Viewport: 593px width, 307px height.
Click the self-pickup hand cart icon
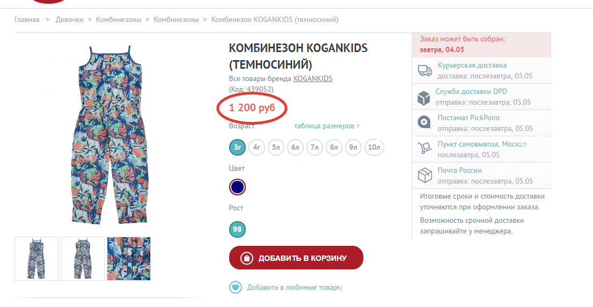click(x=424, y=148)
